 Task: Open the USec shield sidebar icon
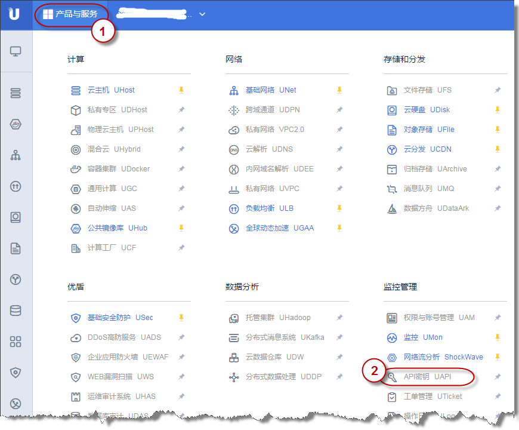pos(16,373)
